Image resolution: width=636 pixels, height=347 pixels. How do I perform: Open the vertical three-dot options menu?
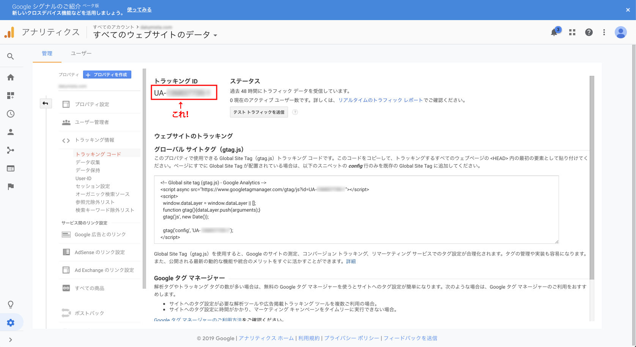tap(604, 32)
